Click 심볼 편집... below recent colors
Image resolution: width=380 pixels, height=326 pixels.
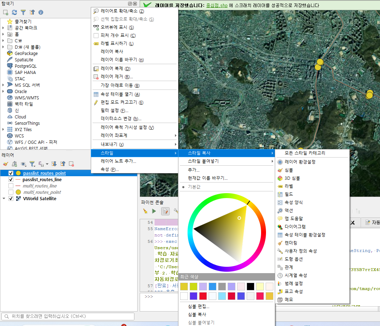click(198, 307)
